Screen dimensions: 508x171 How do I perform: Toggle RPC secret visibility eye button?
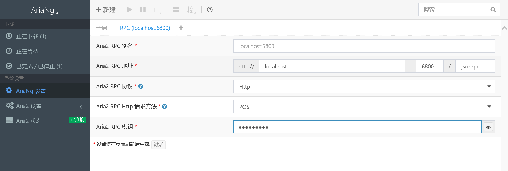[488, 127]
